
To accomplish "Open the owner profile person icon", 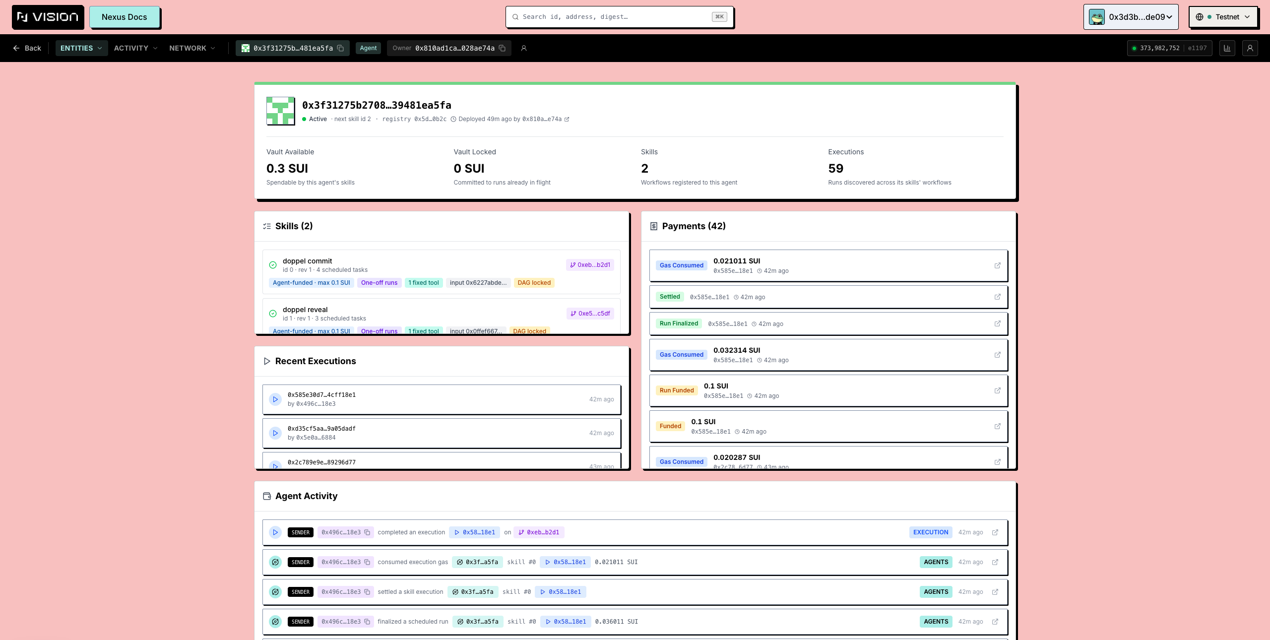I will pyautogui.click(x=524, y=48).
